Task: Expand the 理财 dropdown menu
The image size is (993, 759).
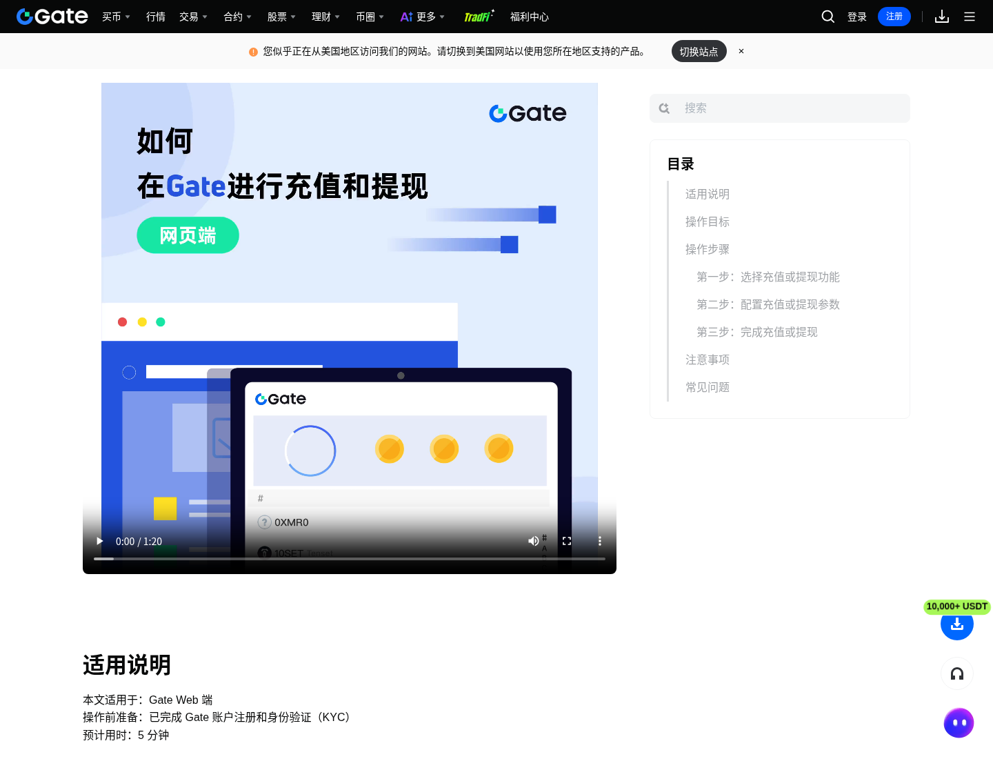Action: click(x=325, y=17)
